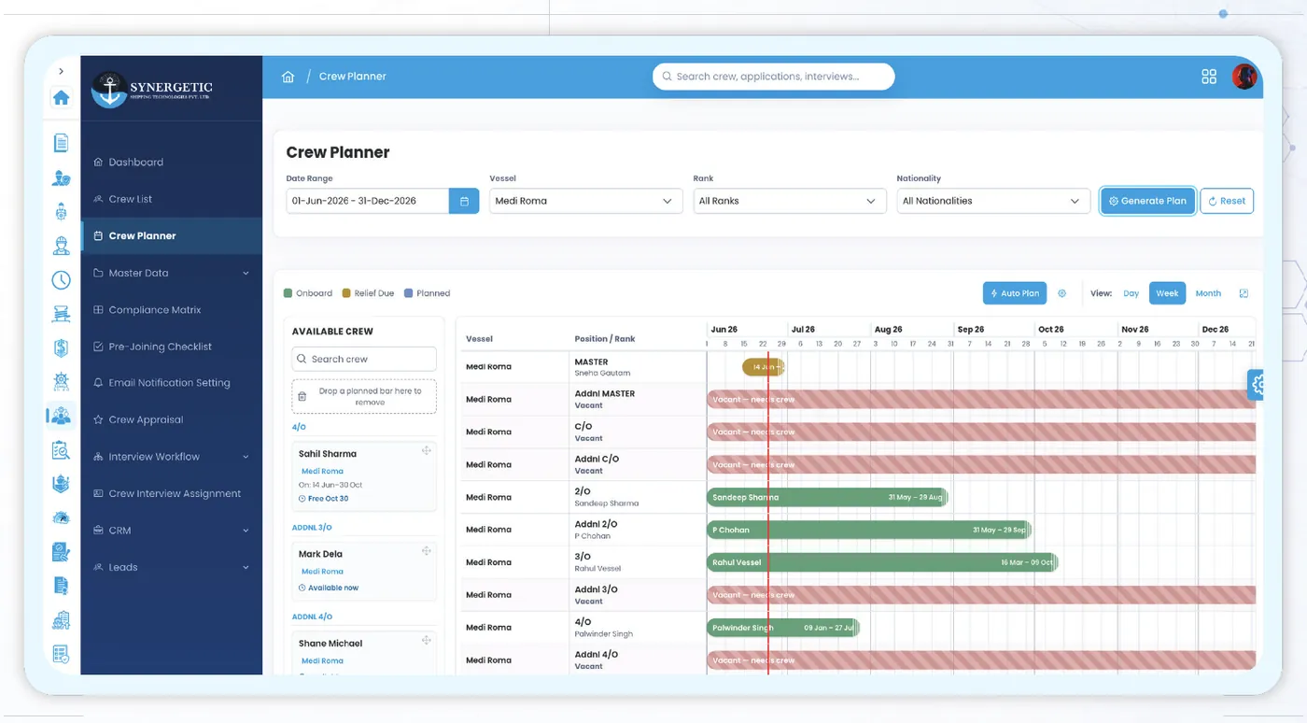Open the document icon in the left icon strip

[x=61, y=143]
